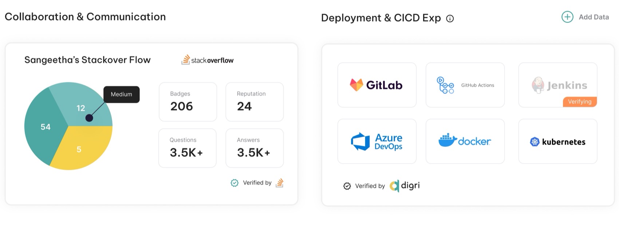This screenshot has height=228, width=619.
Task: Click Verified by text in Stack Overflow card
Action: pos(257,183)
